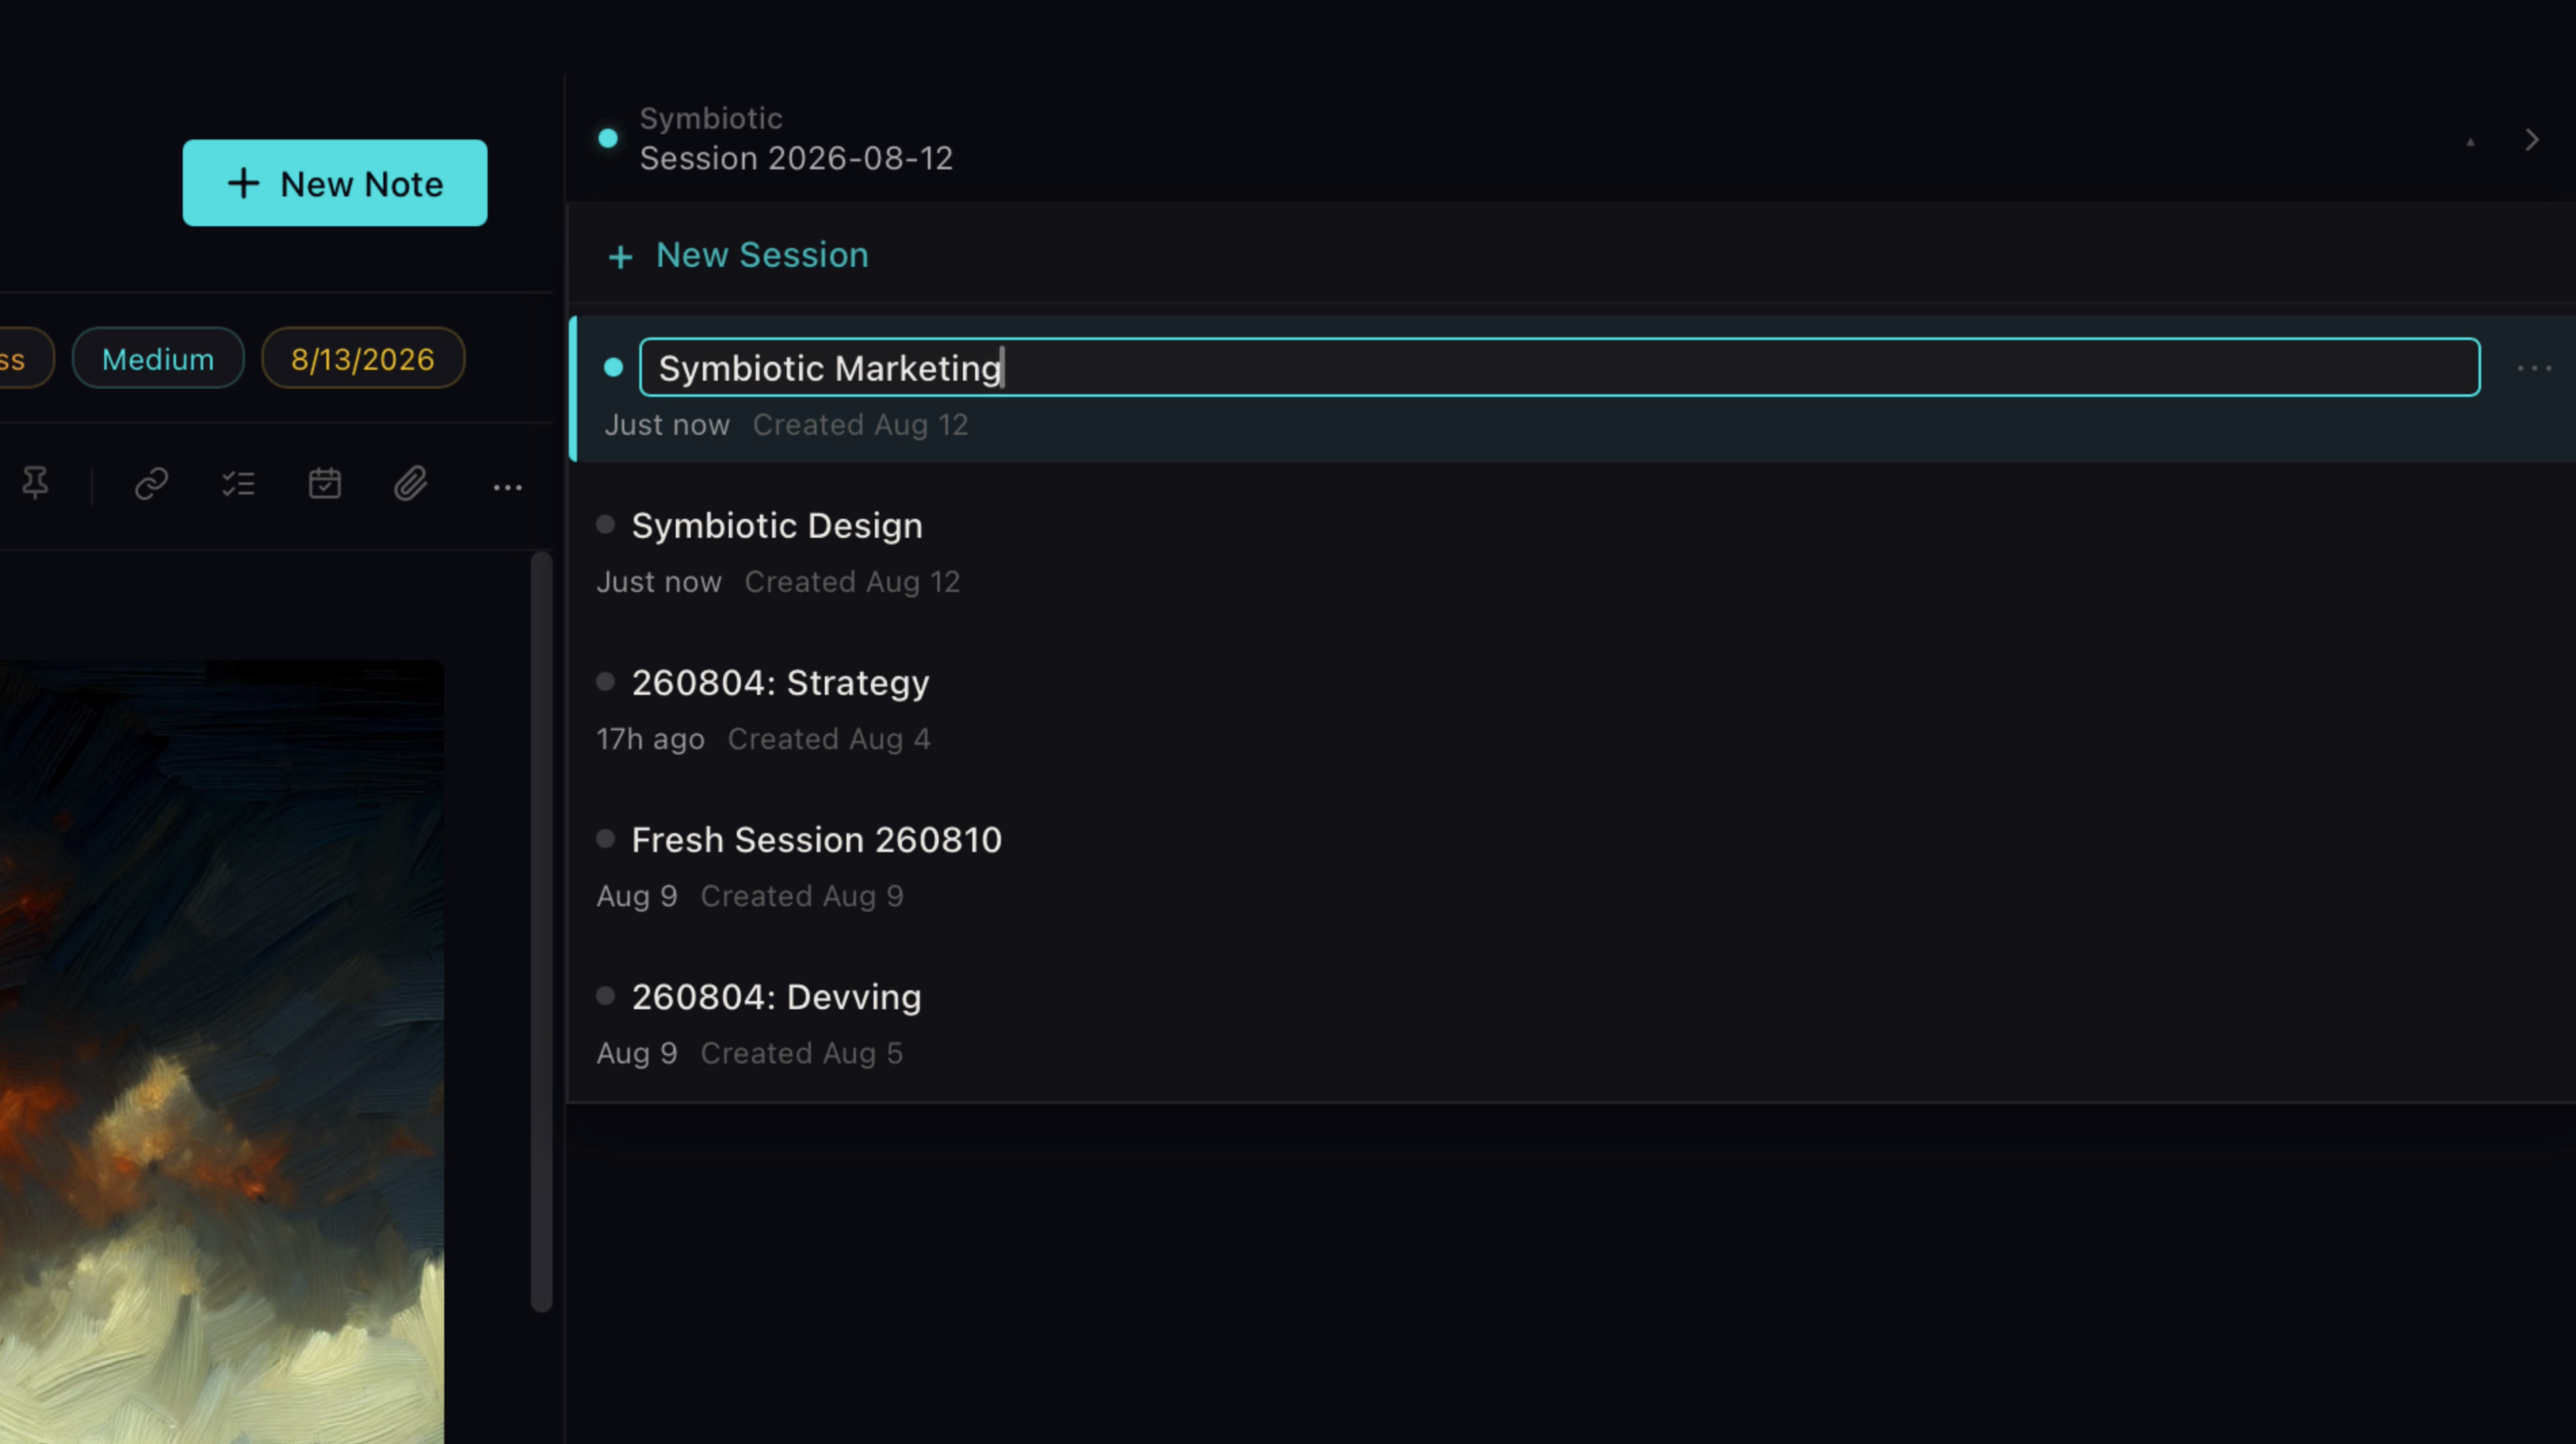The image size is (2576, 1444).
Task: Open the Medium priority tag
Action: tap(158, 358)
